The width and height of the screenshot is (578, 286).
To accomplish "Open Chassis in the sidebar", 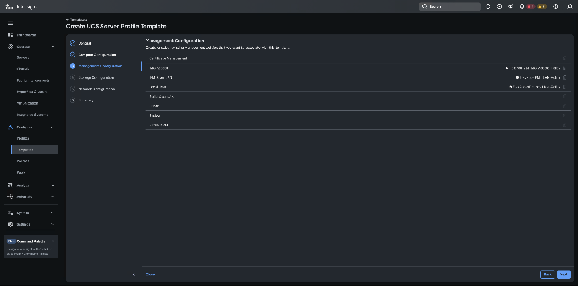I will [x=23, y=69].
